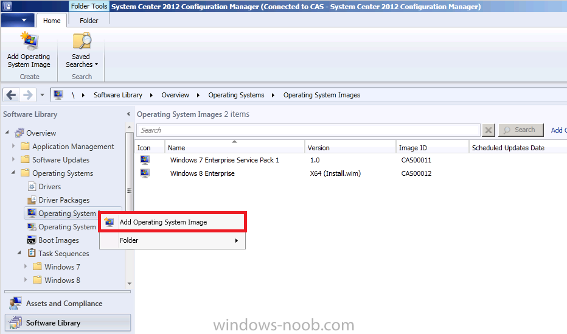Image resolution: width=567 pixels, height=334 pixels.
Task: Collapse Operating Systems tree node
Action: pyautogui.click(x=13, y=172)
